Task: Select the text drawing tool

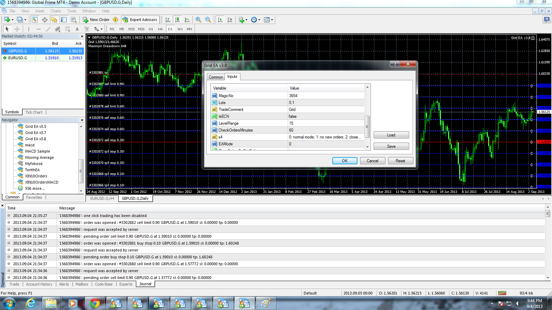Action: [x=77, y=29]
